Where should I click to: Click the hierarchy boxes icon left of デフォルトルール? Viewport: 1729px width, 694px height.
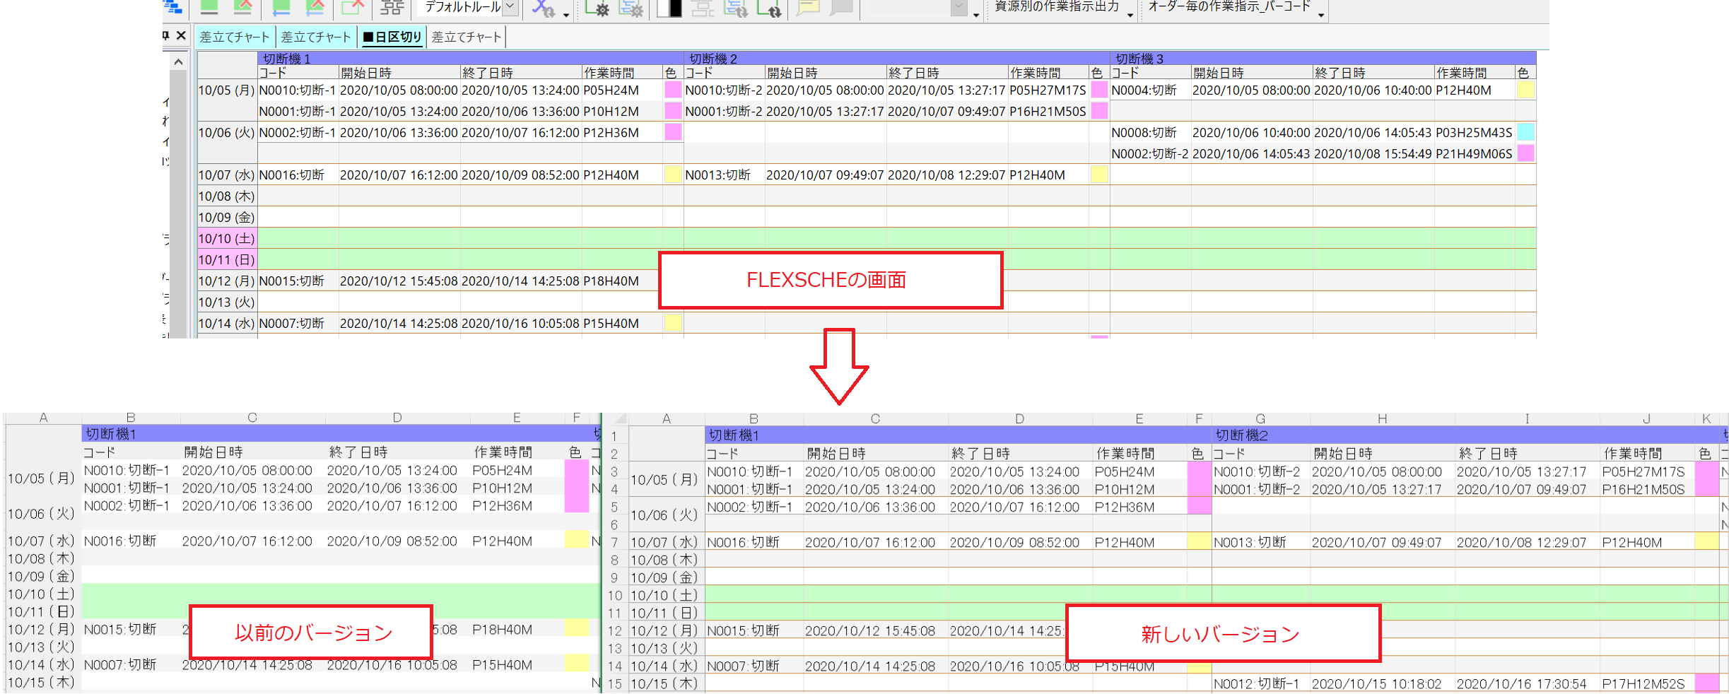[392, 8]
